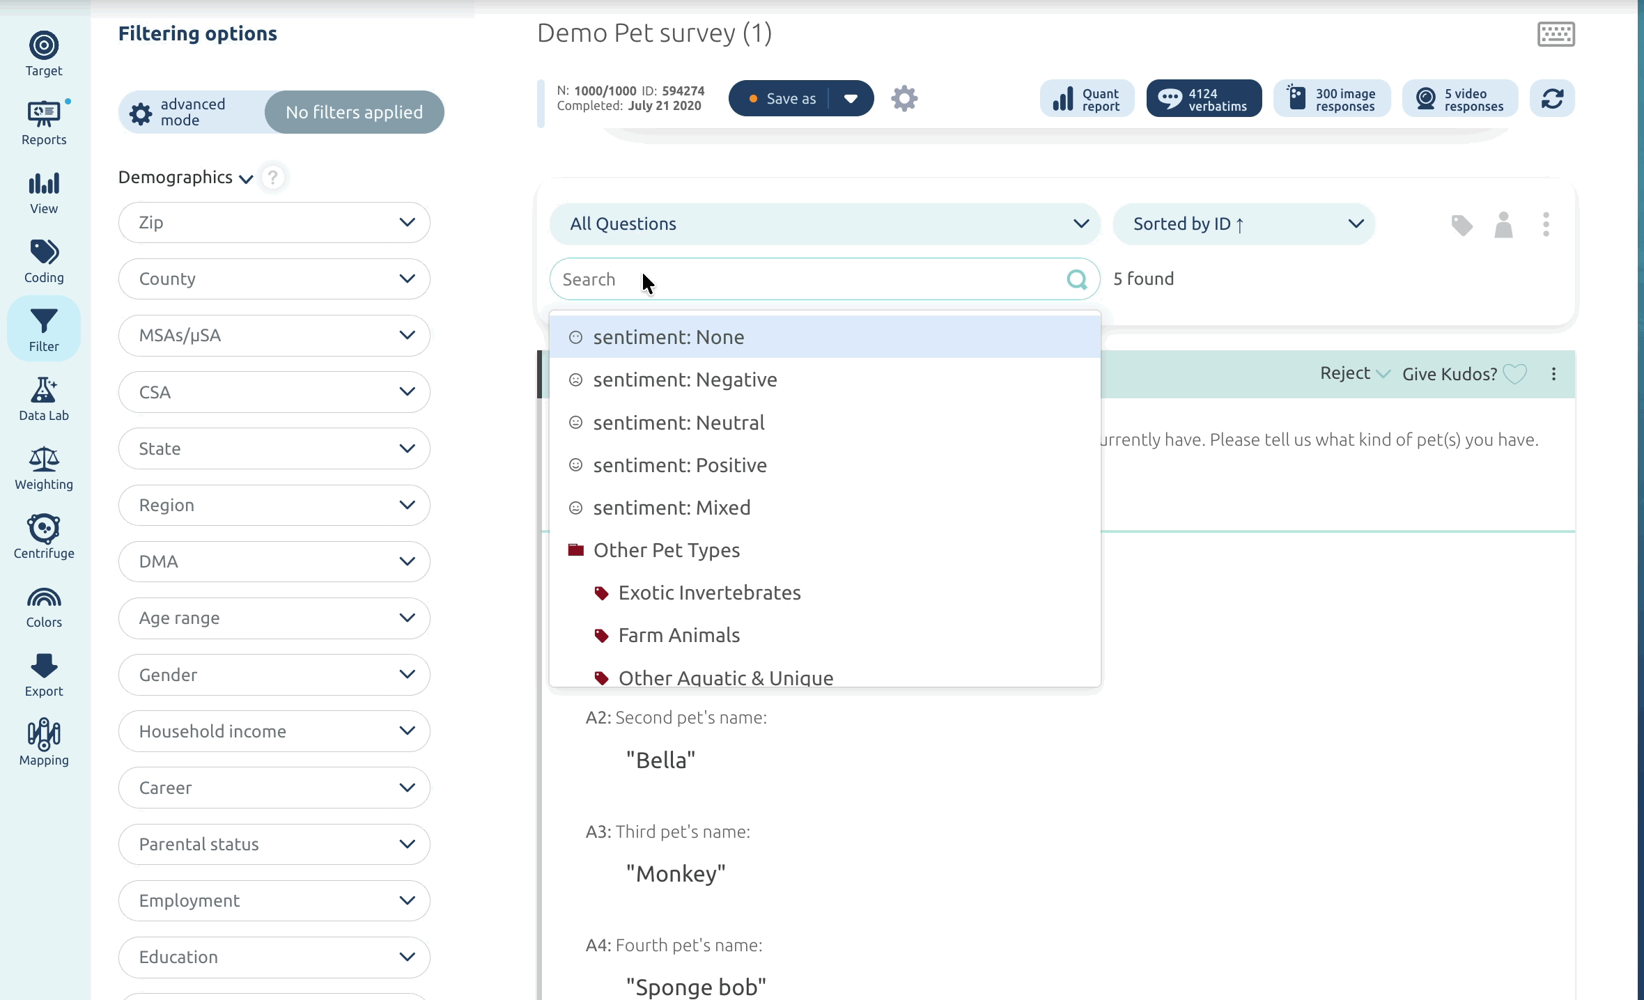Screen dimensions: 1644x1000
Task: Click the Give Kudos heart icon
Action: [1515, 374]
